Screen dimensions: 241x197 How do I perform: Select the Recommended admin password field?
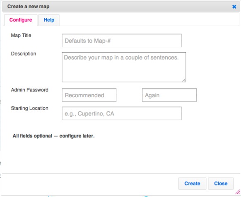[x=89, y=95]
